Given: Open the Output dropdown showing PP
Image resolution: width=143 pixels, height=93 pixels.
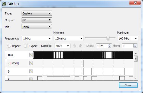Looking at the screenshot, I should (x=37, y=20).
